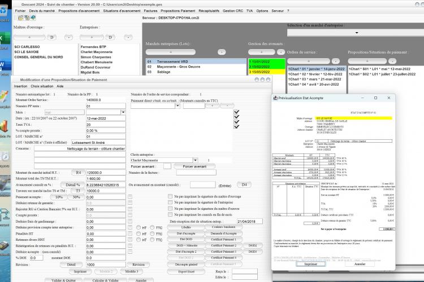Apply the 30% paiement acompte button
The height and width of the screenshot is (282, 424).
76,197
